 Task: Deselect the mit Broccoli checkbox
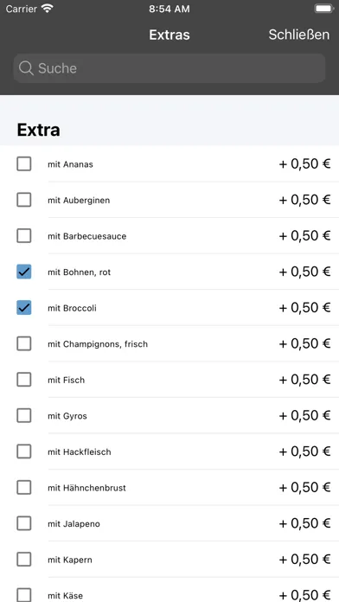click(x=24, y=308)
